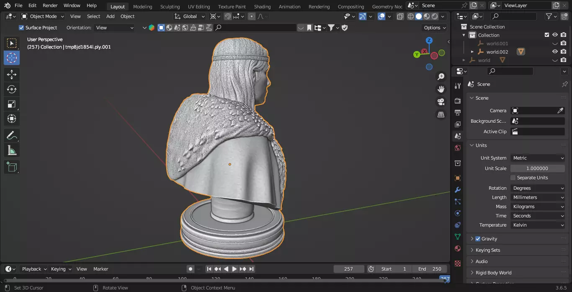This screenshot has height=292, width=572.
Task: Open the View Layer properties tab
Action: (458, 124)
